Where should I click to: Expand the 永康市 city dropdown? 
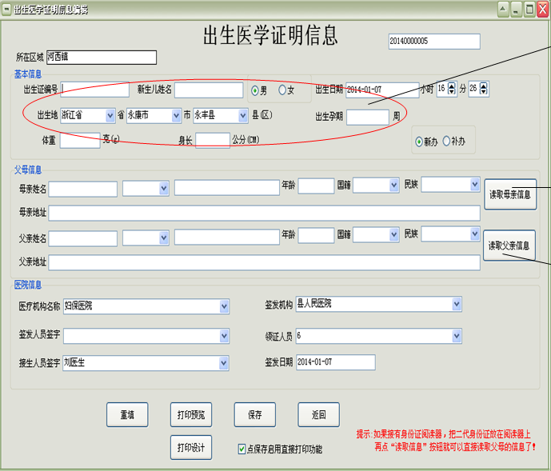(x=176, y=115)
